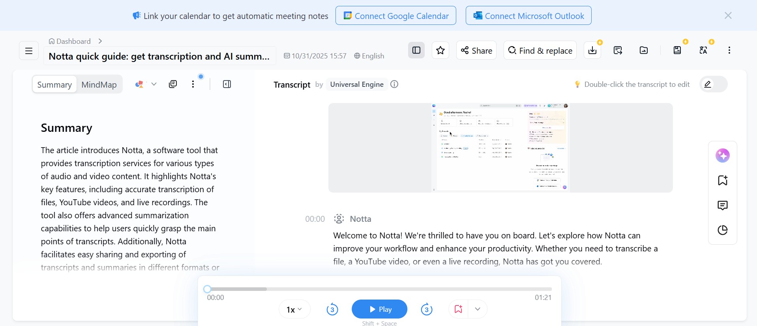Click the recording title field
Image resolution: width=757 pixels, height=326 pixels.
(159, 56)
